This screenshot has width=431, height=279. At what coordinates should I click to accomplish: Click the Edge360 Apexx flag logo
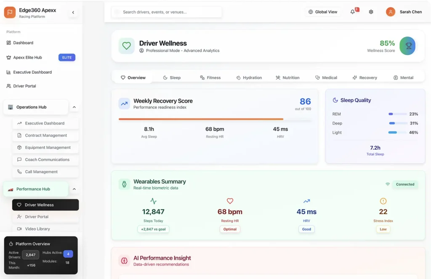[x=10, y=13]
